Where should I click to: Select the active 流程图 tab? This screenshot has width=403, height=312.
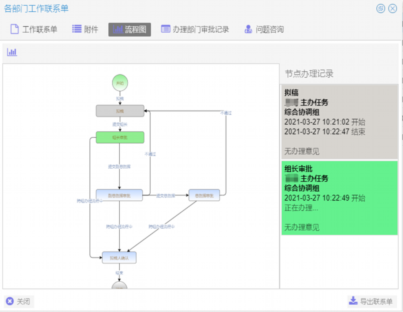pyautogui.click(x=129, y=29)
